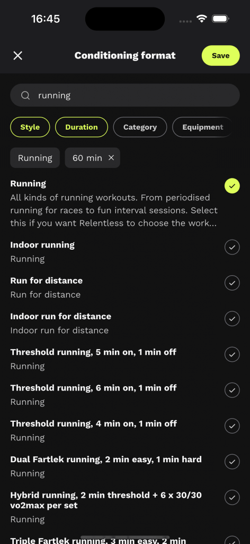Open the Style filter dropdown
This screenshot has height=544, width=250.
click(30, 127)
